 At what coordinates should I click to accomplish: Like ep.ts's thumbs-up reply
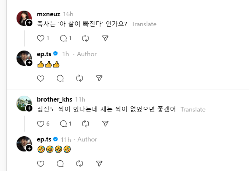click(x=41, y=78)
